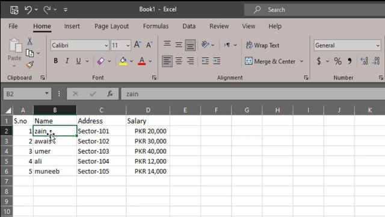
Task: Select cell containing muneeb
Action: point(55,171)
